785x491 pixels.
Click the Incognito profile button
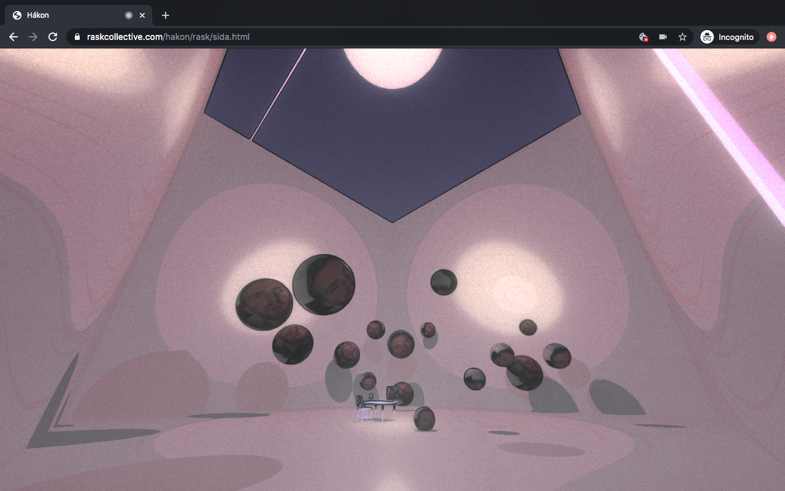728,37
